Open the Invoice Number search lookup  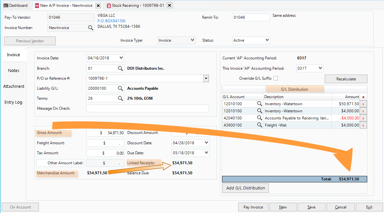click(x=91, y=28)
